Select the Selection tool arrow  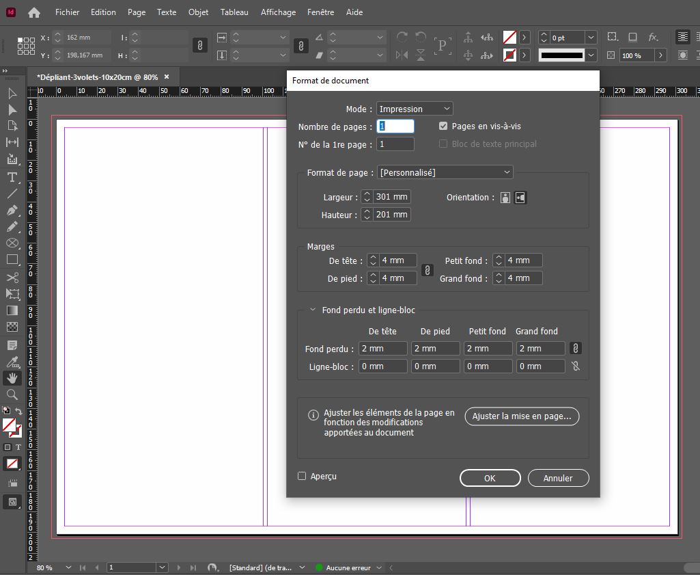point(12,94)
